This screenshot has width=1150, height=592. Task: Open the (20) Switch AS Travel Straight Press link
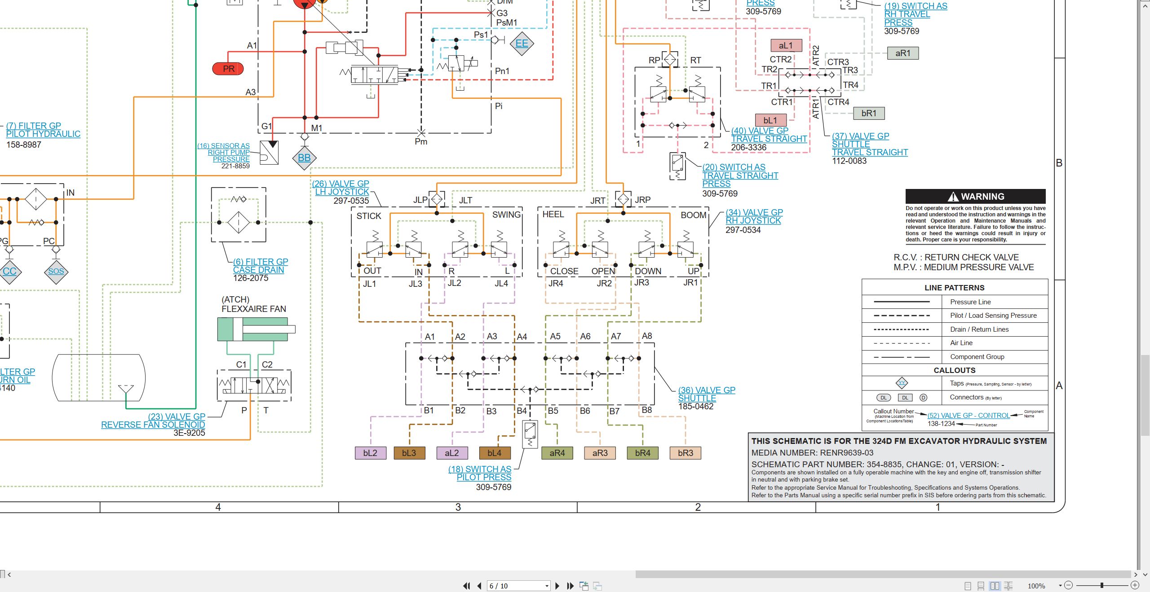tap(740, 175)
